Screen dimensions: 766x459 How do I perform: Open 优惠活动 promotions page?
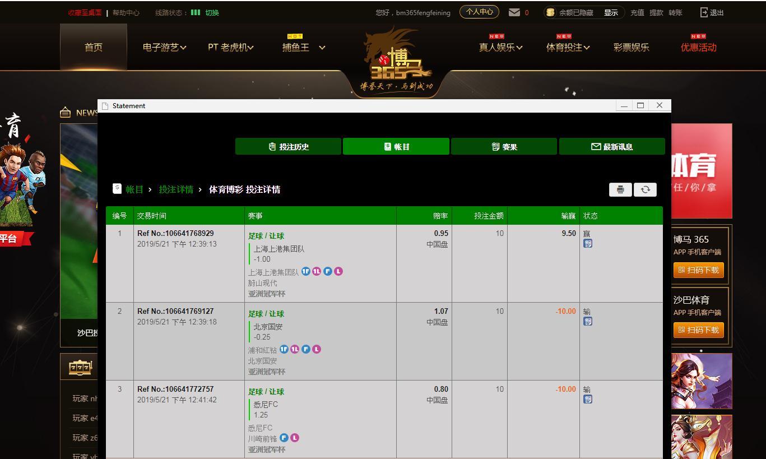pyautogui.click(x=699, y=48)
